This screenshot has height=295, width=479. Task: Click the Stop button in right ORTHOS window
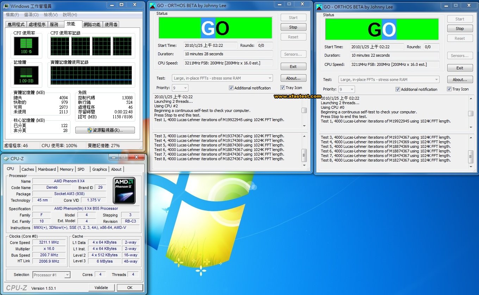pyautogui.click(x=460, y=29)
